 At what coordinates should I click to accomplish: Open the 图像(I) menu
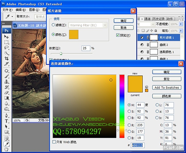pyautogui.click(x=34, y=10)
